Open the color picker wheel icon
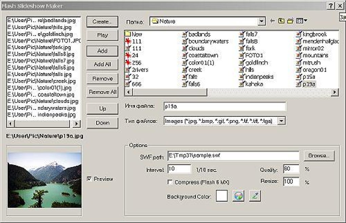 click(x=238, y=196)
